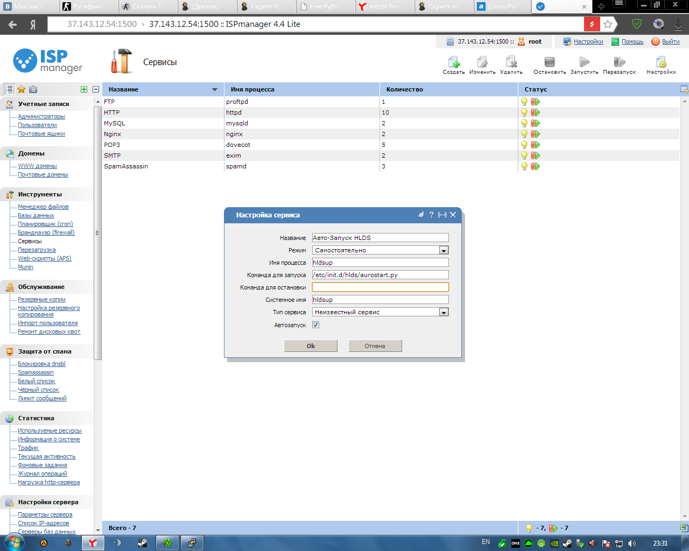Collapse all sidebar sections with minus

click(x=96, y=89)
